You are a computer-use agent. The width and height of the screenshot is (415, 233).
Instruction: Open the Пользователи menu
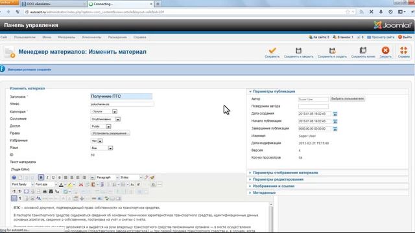click(25, 38)
